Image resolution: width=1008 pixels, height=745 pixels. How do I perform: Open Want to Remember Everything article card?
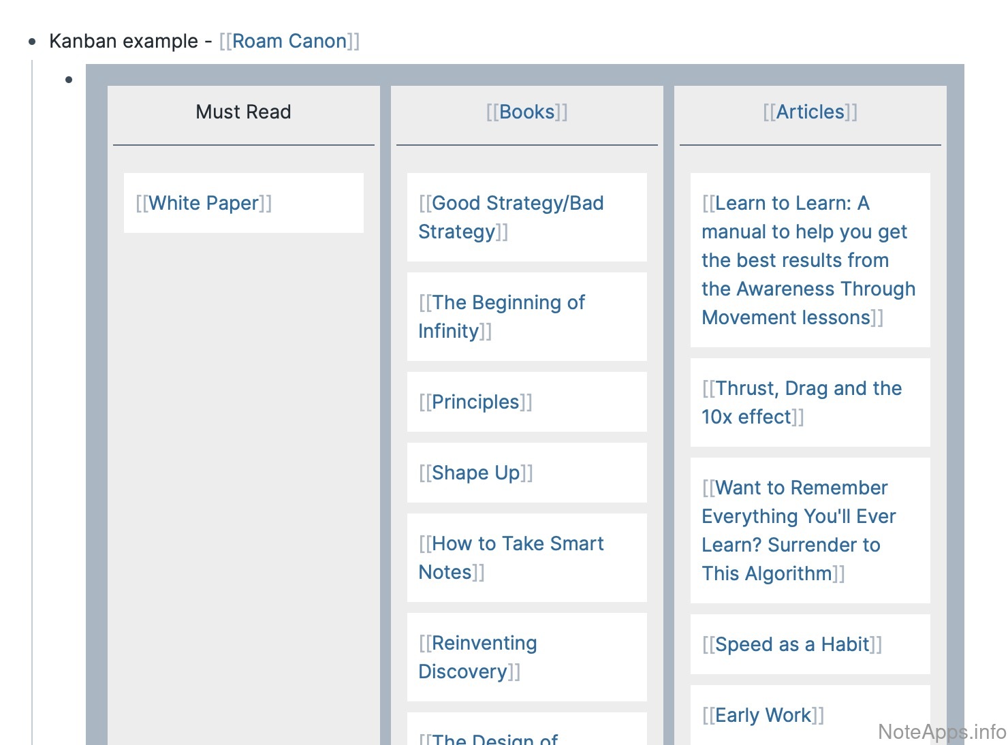pyautogui.click(x=798, y=530)
